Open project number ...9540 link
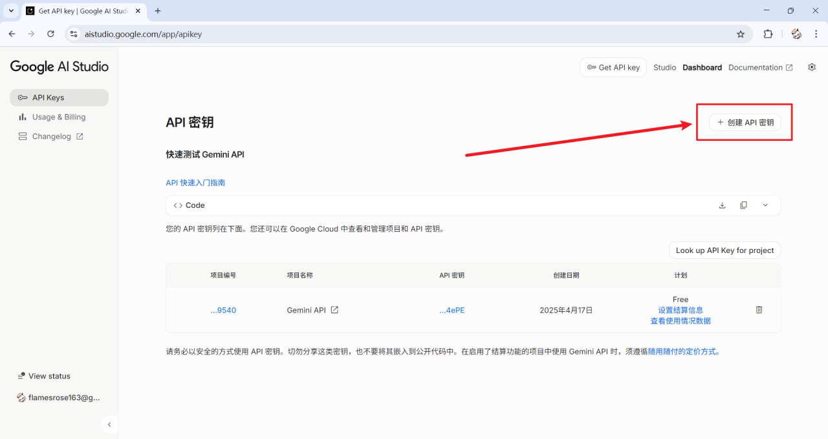This screenshot has height=439, width=828. point(223,310)
